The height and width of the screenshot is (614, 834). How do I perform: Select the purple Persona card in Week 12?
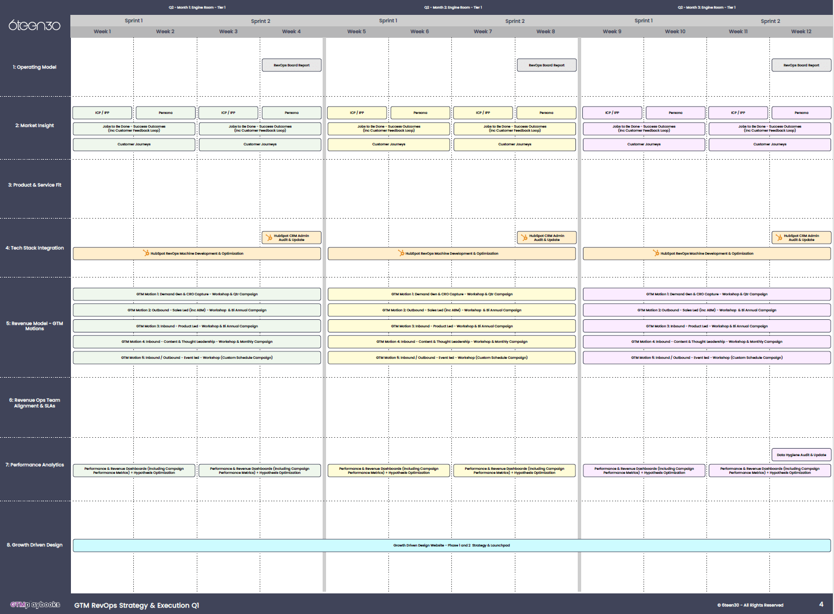[801, 113]
